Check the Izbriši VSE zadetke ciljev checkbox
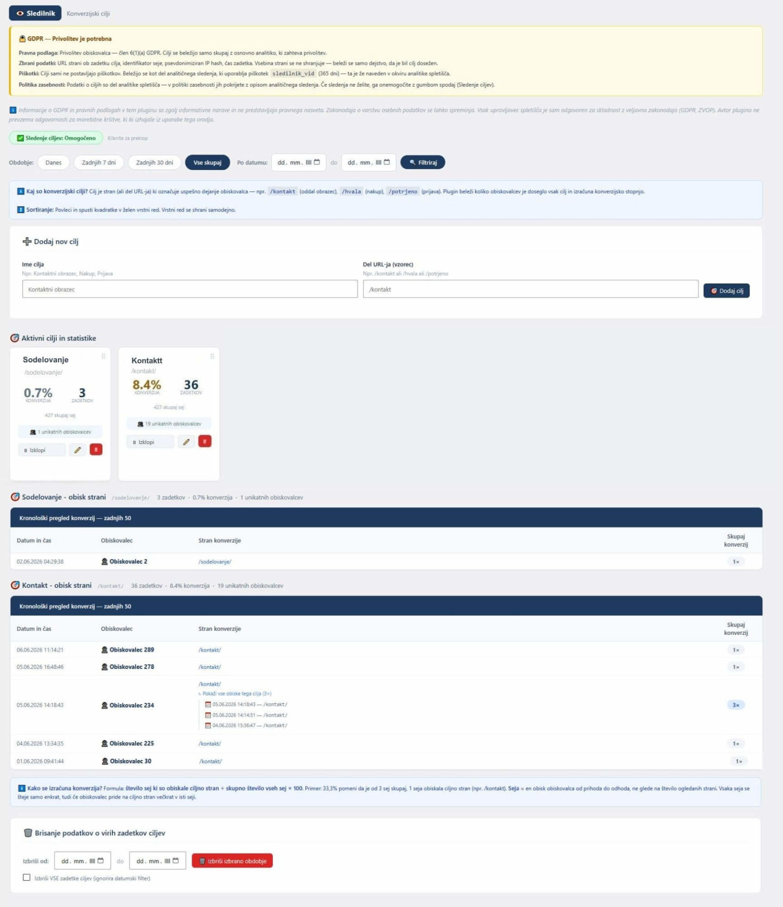 tap(26, 878)
